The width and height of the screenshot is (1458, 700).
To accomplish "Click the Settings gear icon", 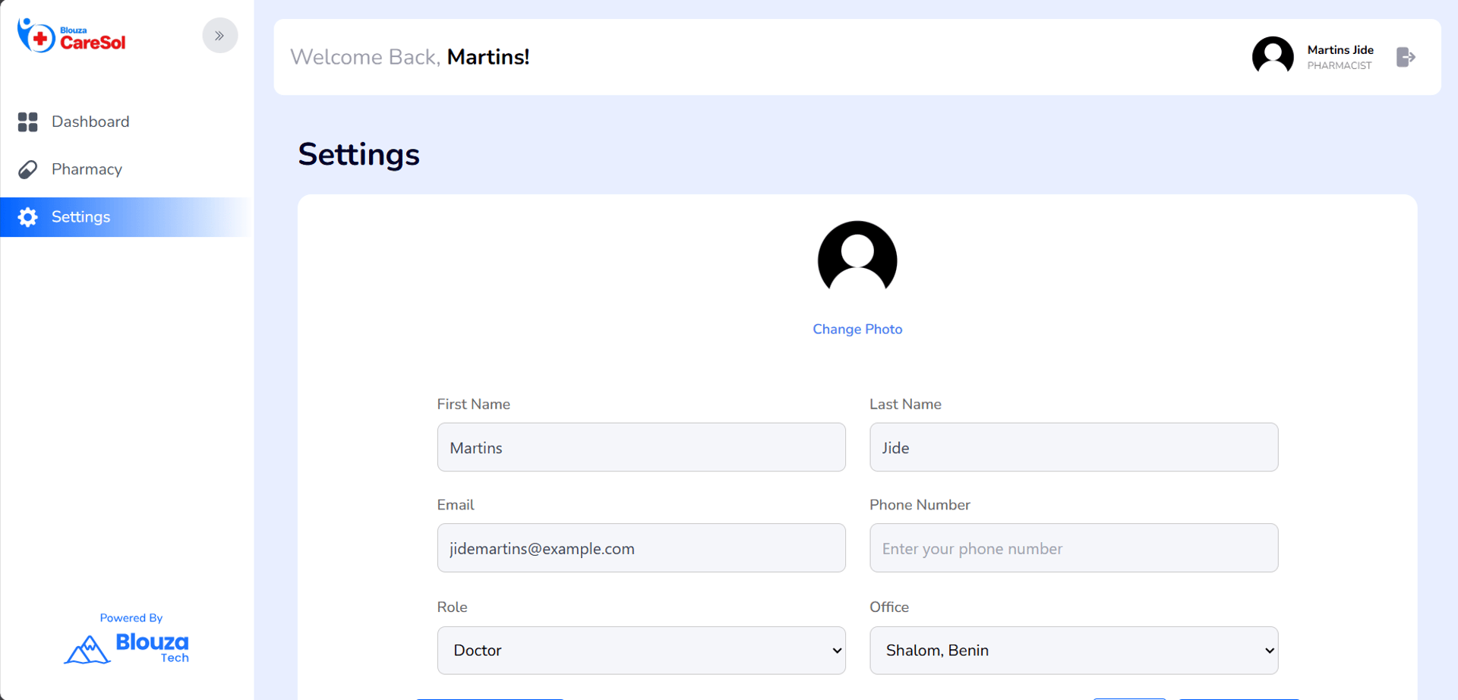I will pyautogui.click(x=28, y=217).
